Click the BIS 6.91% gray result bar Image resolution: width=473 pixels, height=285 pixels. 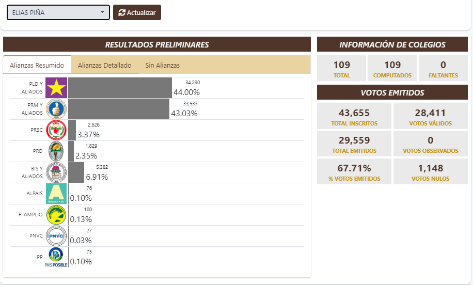click(76, 172)
